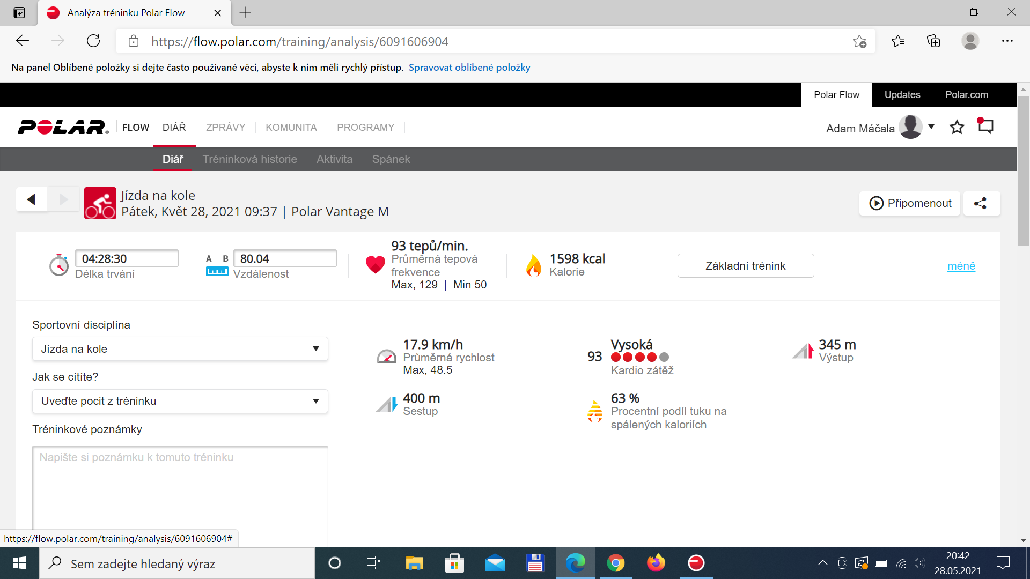Switch to Tréninková historie tab

(x=250, y=159)
